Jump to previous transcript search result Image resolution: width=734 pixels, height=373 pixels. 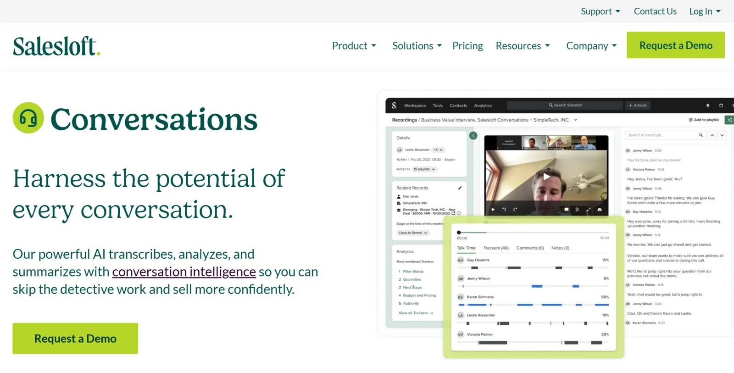click(x=712, y=135)
